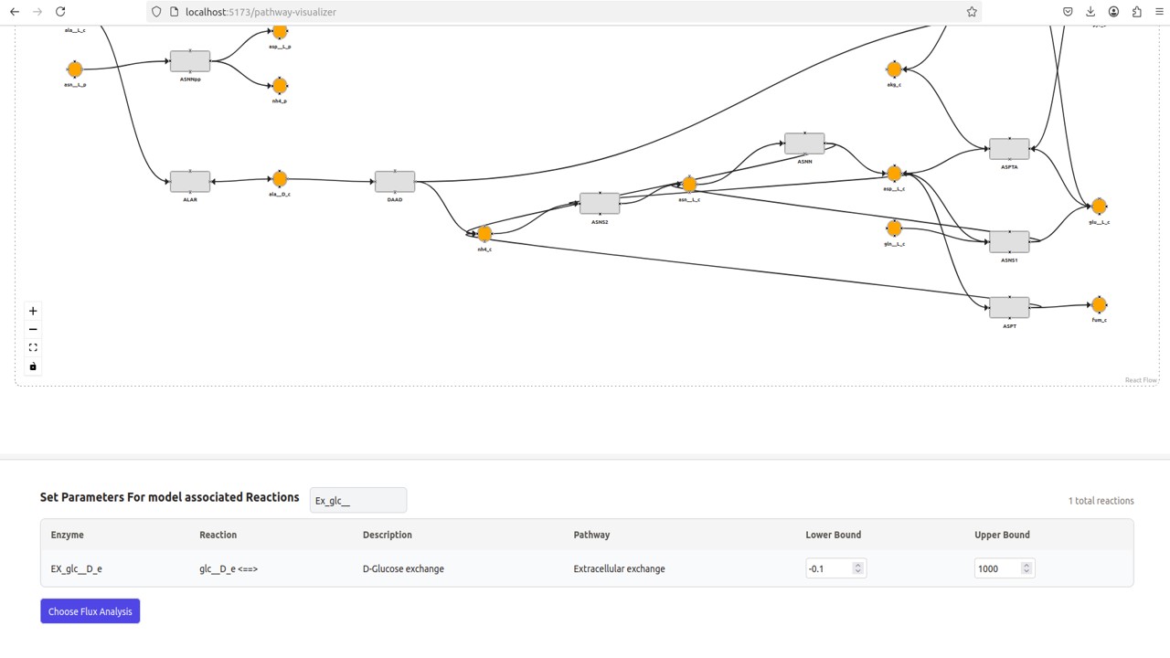Zoom in on the pathway diagram
The width and height of the screenshot is (1170, 658).
[33, 311]
